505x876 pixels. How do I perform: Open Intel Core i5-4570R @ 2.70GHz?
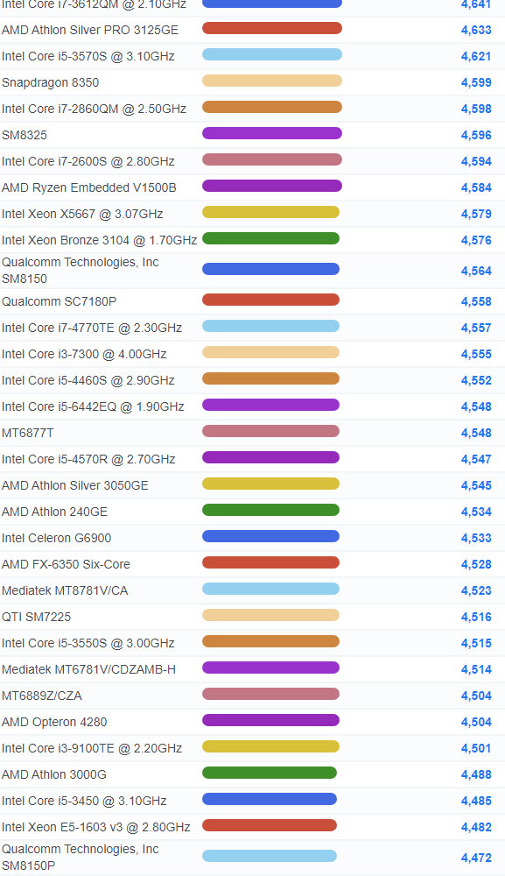click(x=88, y=459)
